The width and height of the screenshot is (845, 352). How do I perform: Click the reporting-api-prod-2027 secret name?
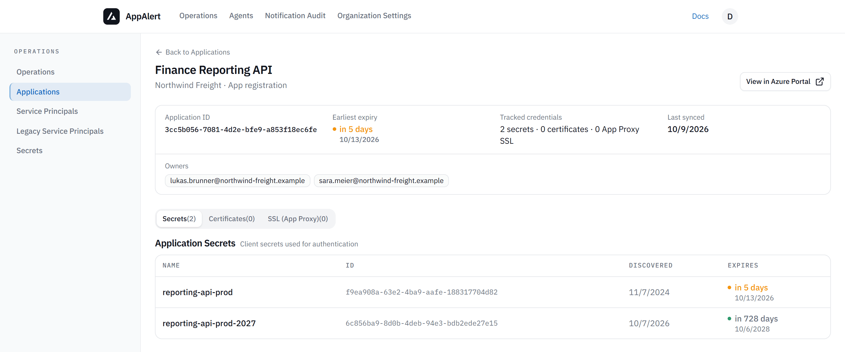[209, 323]
